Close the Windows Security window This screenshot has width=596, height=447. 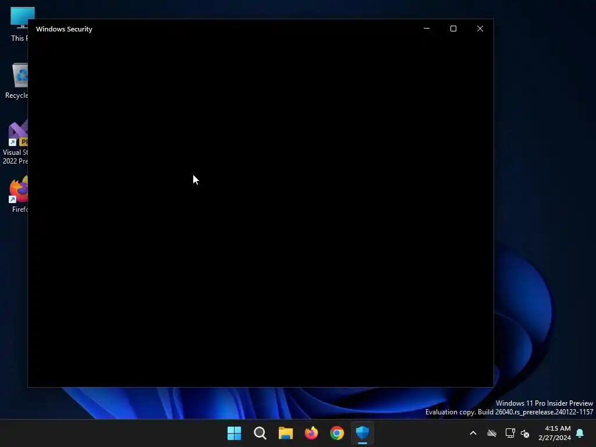(x=480, y=29)
